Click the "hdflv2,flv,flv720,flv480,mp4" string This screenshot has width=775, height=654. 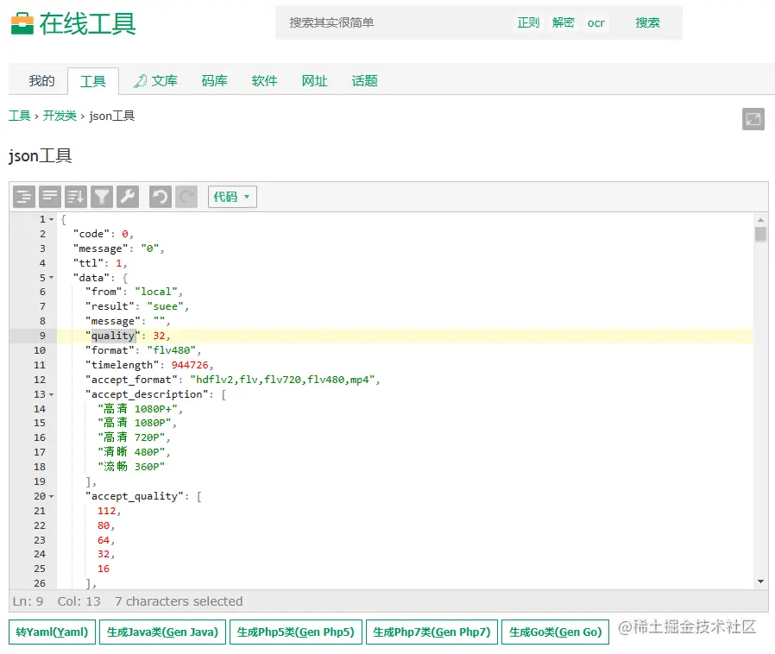(x=283, y=380)
